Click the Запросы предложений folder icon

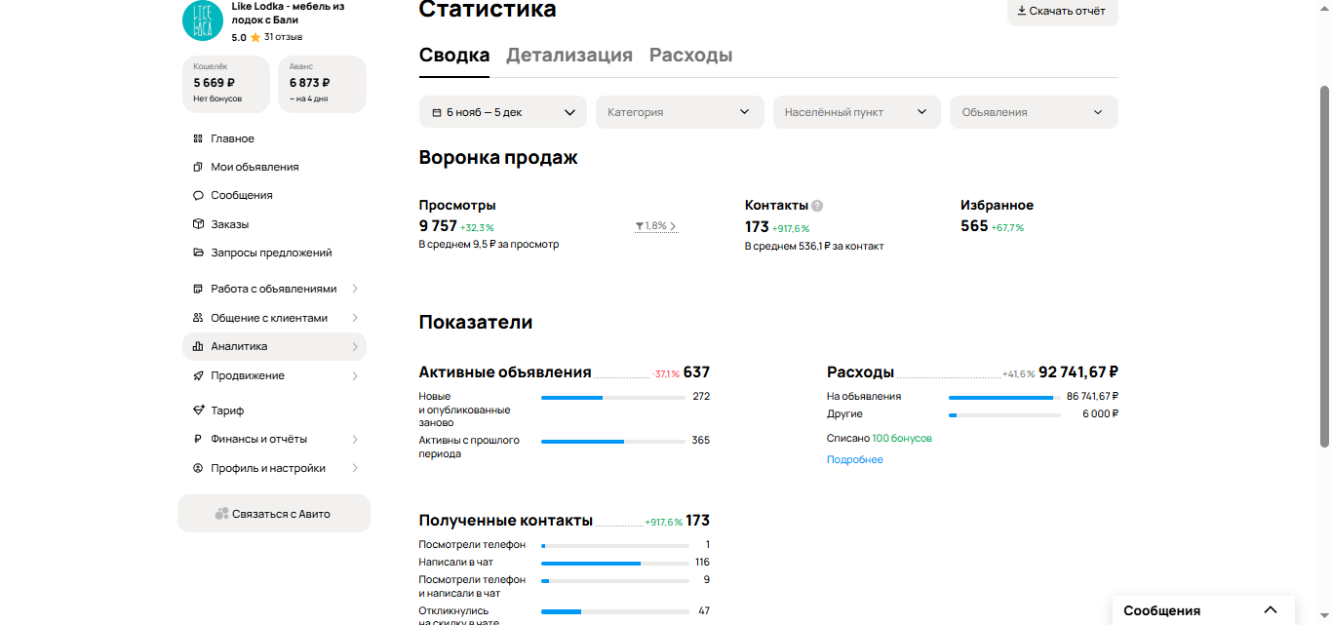pos(198,253)
